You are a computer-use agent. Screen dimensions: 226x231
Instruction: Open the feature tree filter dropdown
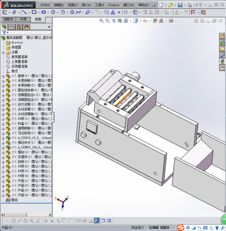[x=6, y=33]
